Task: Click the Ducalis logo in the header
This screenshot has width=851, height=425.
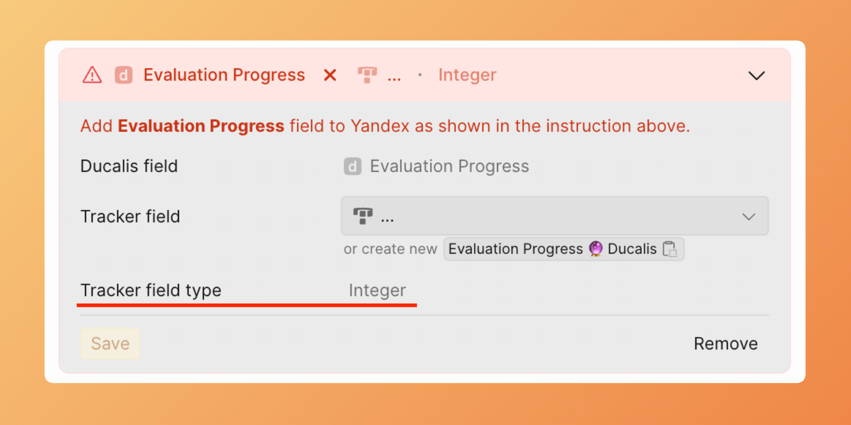Action: [x=124, y=75]
